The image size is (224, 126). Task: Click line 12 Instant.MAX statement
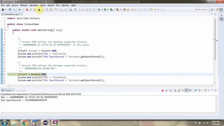(x=37, y=51)
